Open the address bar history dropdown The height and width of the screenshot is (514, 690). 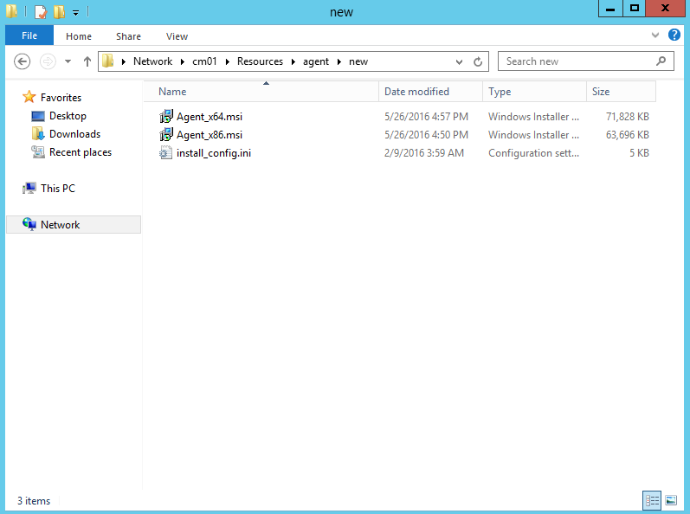[460, 61]
